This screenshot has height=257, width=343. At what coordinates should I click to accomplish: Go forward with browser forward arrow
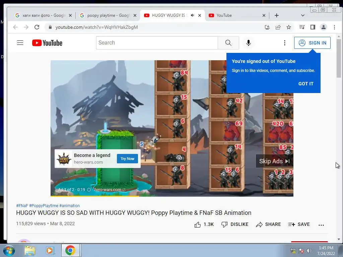(26, 27)
